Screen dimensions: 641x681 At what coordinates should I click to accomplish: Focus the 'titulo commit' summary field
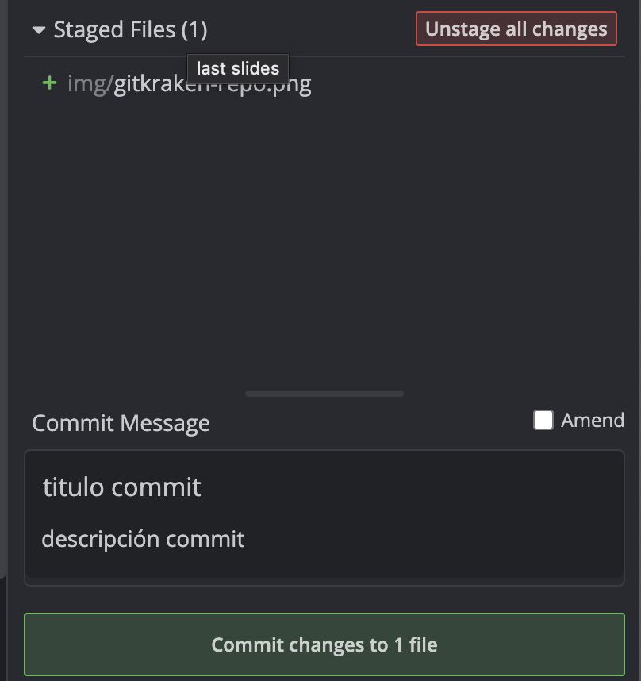point(122,487)
